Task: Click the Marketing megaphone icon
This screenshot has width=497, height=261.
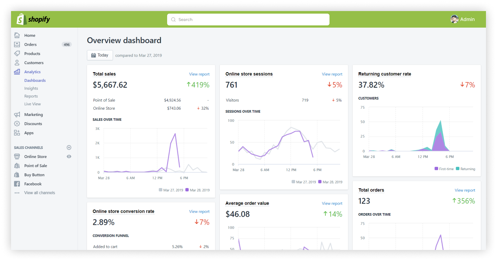Action: 17,114
